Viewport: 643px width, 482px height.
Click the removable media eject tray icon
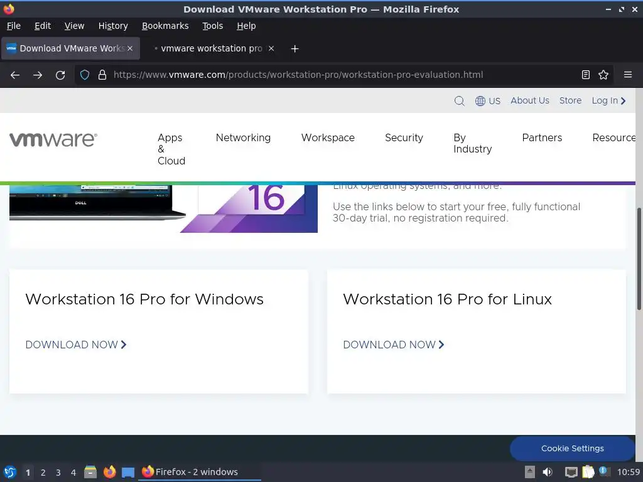(x=530, y=472)
